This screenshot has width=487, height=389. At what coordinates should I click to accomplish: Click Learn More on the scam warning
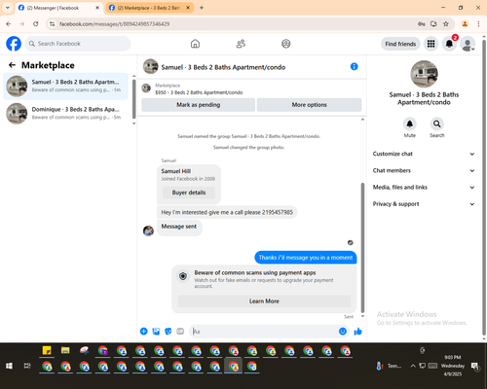(x=264, y=301)
